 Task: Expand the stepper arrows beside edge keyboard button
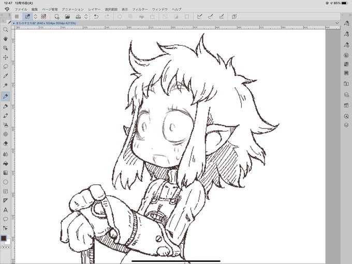pos(36,17)
